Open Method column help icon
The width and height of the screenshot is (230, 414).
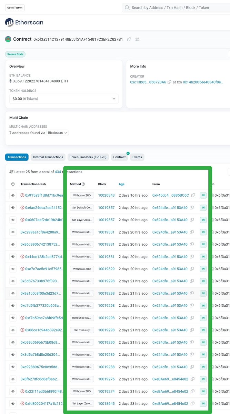pos(83,184)
